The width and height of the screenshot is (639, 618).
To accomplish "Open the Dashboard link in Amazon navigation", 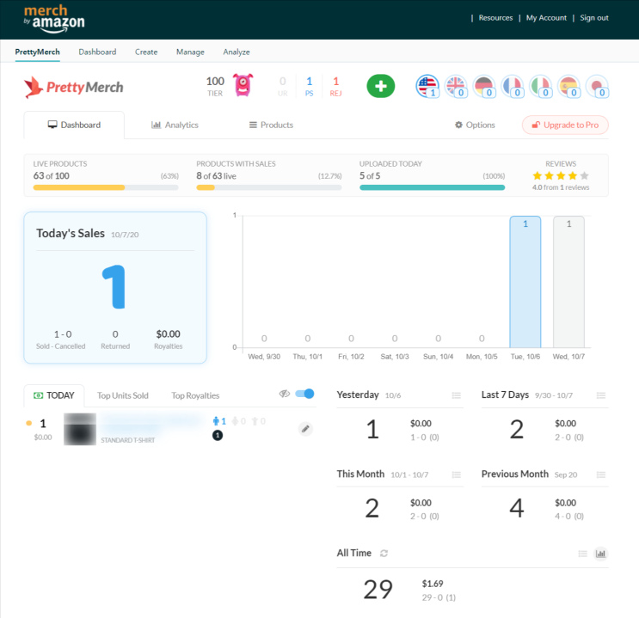I will pyautogui.click(x=97, y=52).
